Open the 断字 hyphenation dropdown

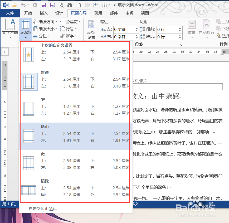[x=68, y=36]
